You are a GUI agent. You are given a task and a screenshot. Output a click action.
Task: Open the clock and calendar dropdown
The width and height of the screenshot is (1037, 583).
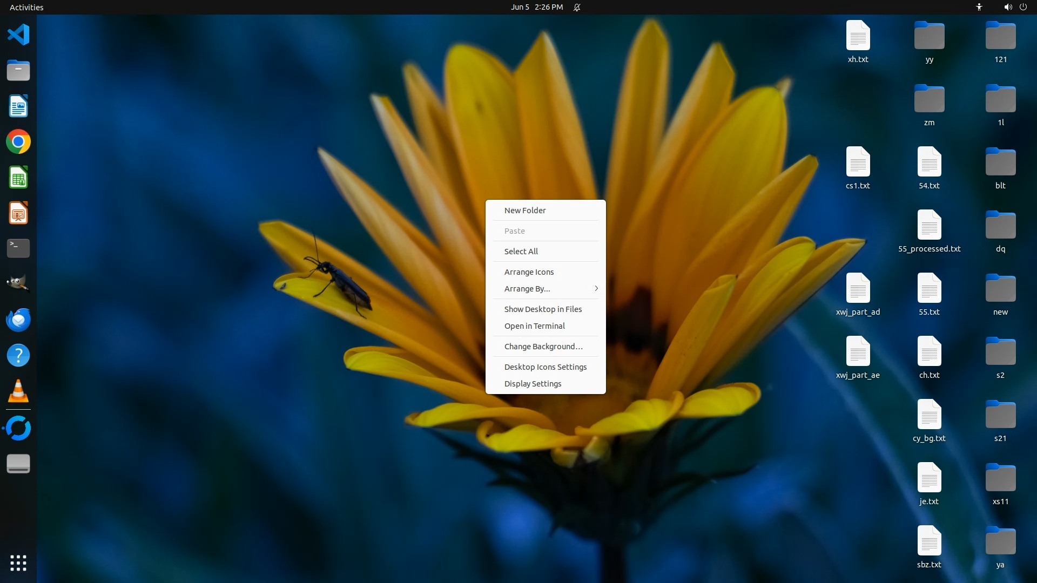coord(536,7)
